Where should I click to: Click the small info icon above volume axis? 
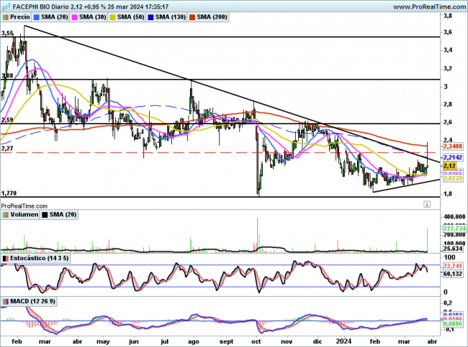click(x=427, y=205)
